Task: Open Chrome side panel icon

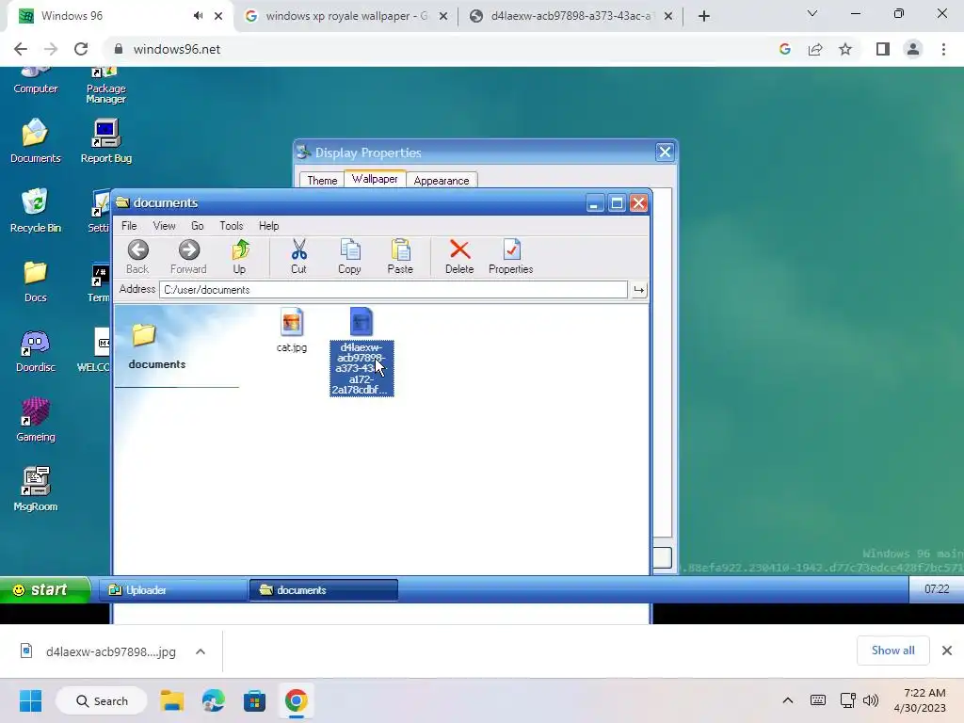Action: 883,49
